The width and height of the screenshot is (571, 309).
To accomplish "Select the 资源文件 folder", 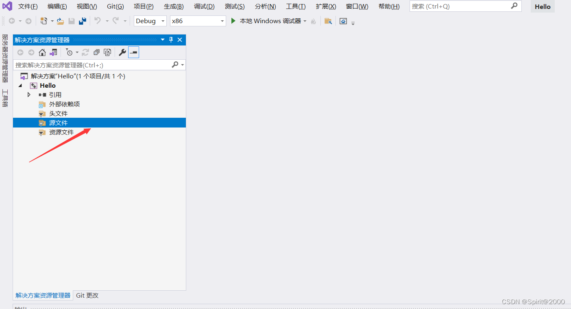I will point(61,132).
